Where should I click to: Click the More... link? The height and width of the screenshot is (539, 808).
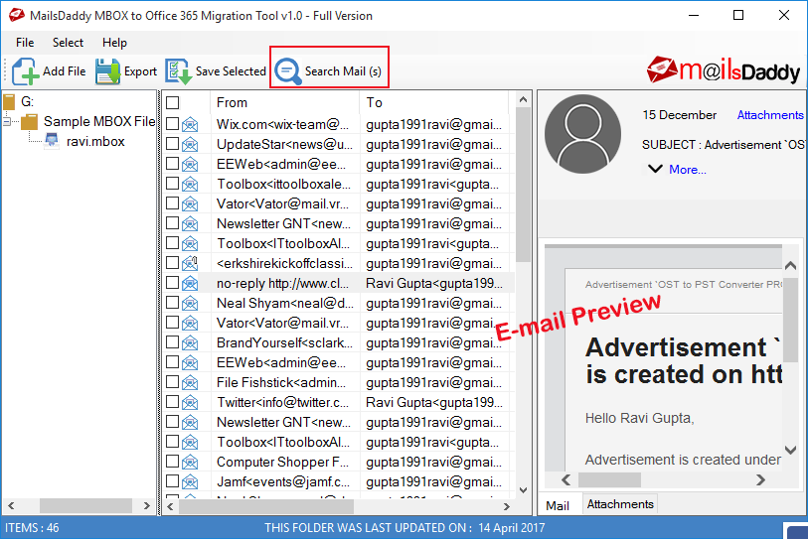point(688,170)
